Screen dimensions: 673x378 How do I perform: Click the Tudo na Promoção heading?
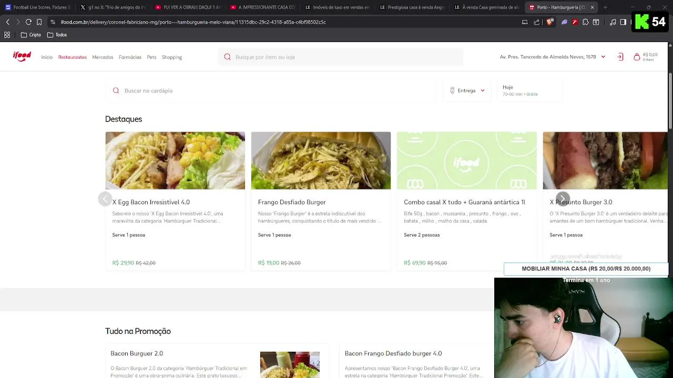click(x=138, y=331)
